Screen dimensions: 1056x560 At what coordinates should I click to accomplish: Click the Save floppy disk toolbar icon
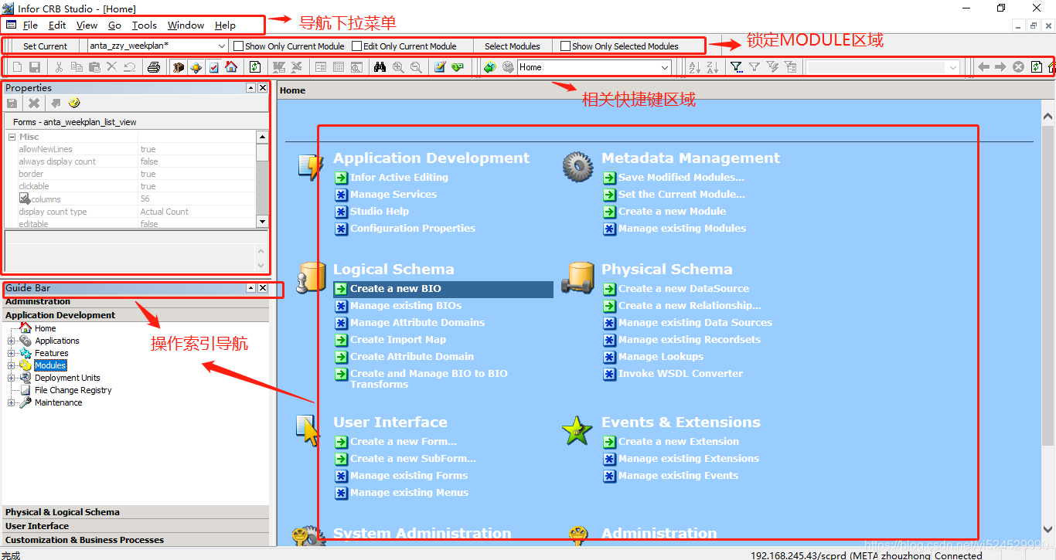coord(35,67)
